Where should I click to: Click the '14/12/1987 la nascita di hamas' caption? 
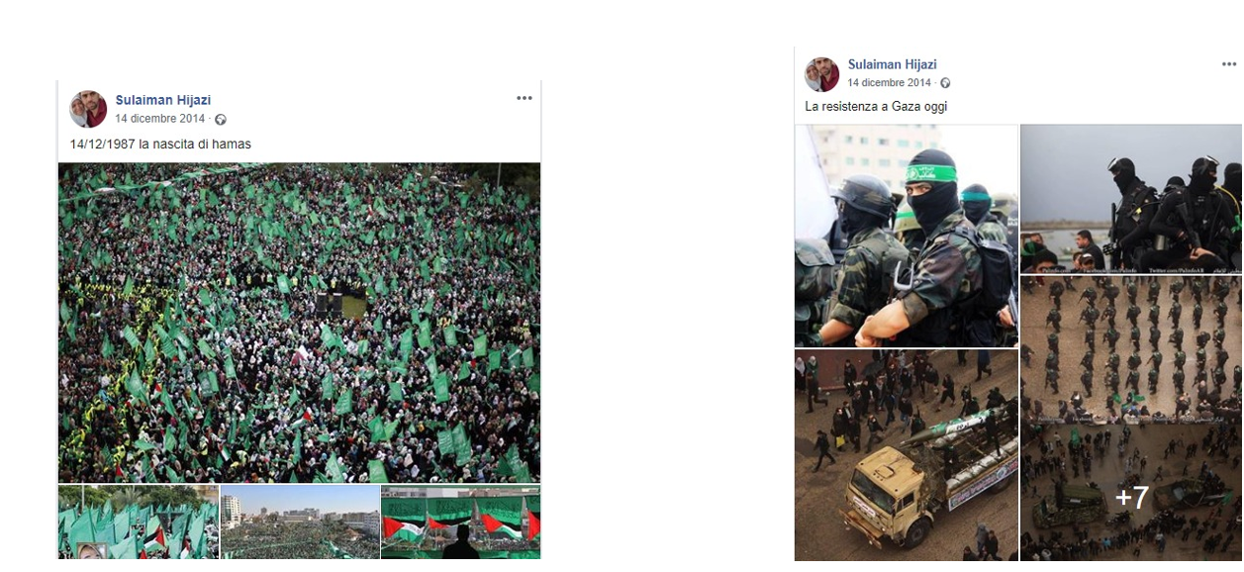pyautogui.click(x=160, y=144)
